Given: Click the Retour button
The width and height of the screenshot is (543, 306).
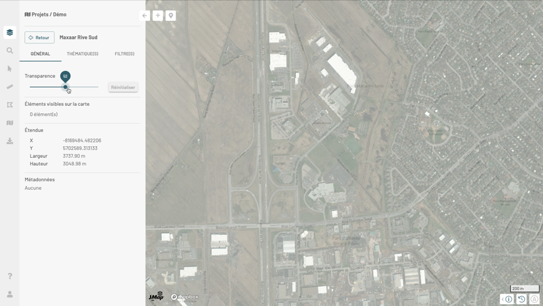Looking at the screenshot, I should (x=39, y=37).
